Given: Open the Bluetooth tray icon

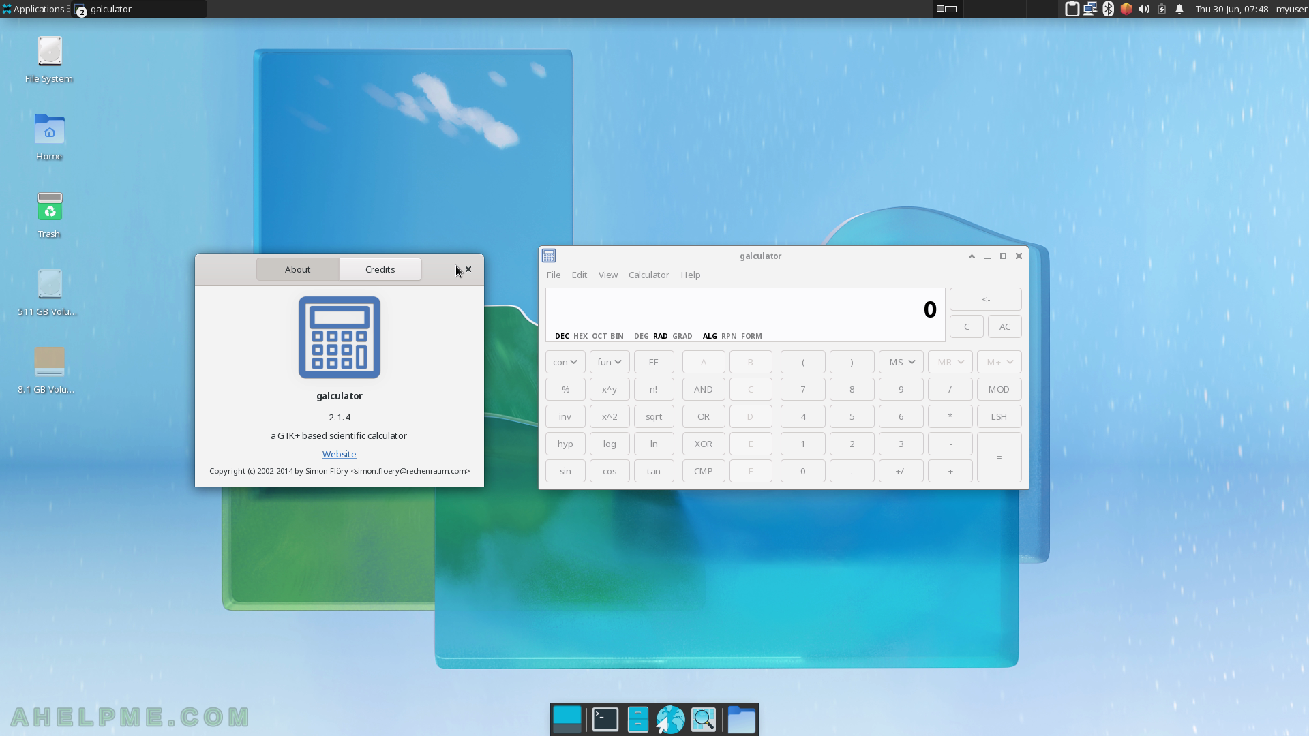Looking at the screenshot, I should click(x=1108, y=9).
